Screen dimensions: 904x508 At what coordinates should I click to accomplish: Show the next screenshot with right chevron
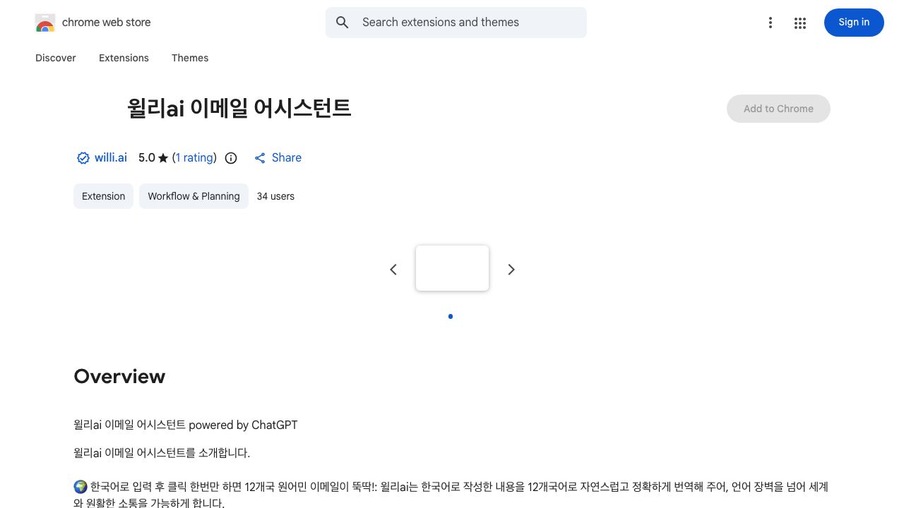click(x=511, y=270)
